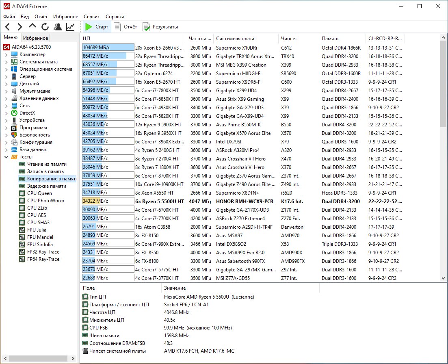This screenshot has width=448, height=364.
Task: Click the FP32 Ray-Trace benchmark icon
Action: pyautogui.click(x=22, y=252)
